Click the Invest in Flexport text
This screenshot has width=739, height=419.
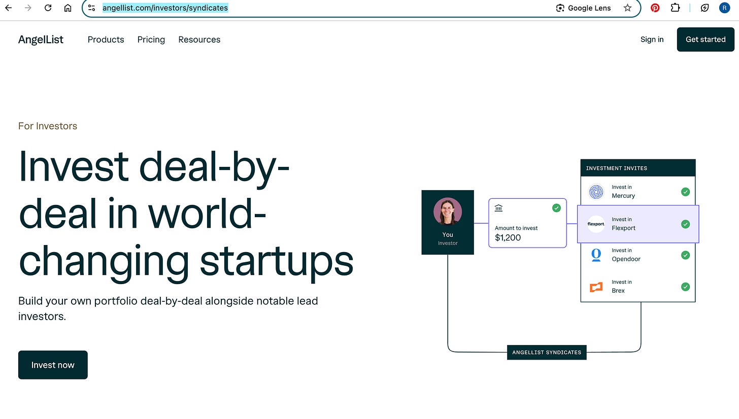tap(623, 224)
